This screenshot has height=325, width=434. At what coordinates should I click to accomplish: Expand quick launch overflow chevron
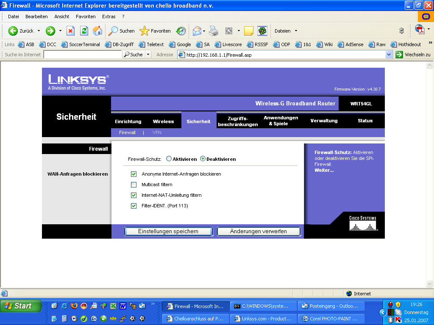click(x=153, y=304)
